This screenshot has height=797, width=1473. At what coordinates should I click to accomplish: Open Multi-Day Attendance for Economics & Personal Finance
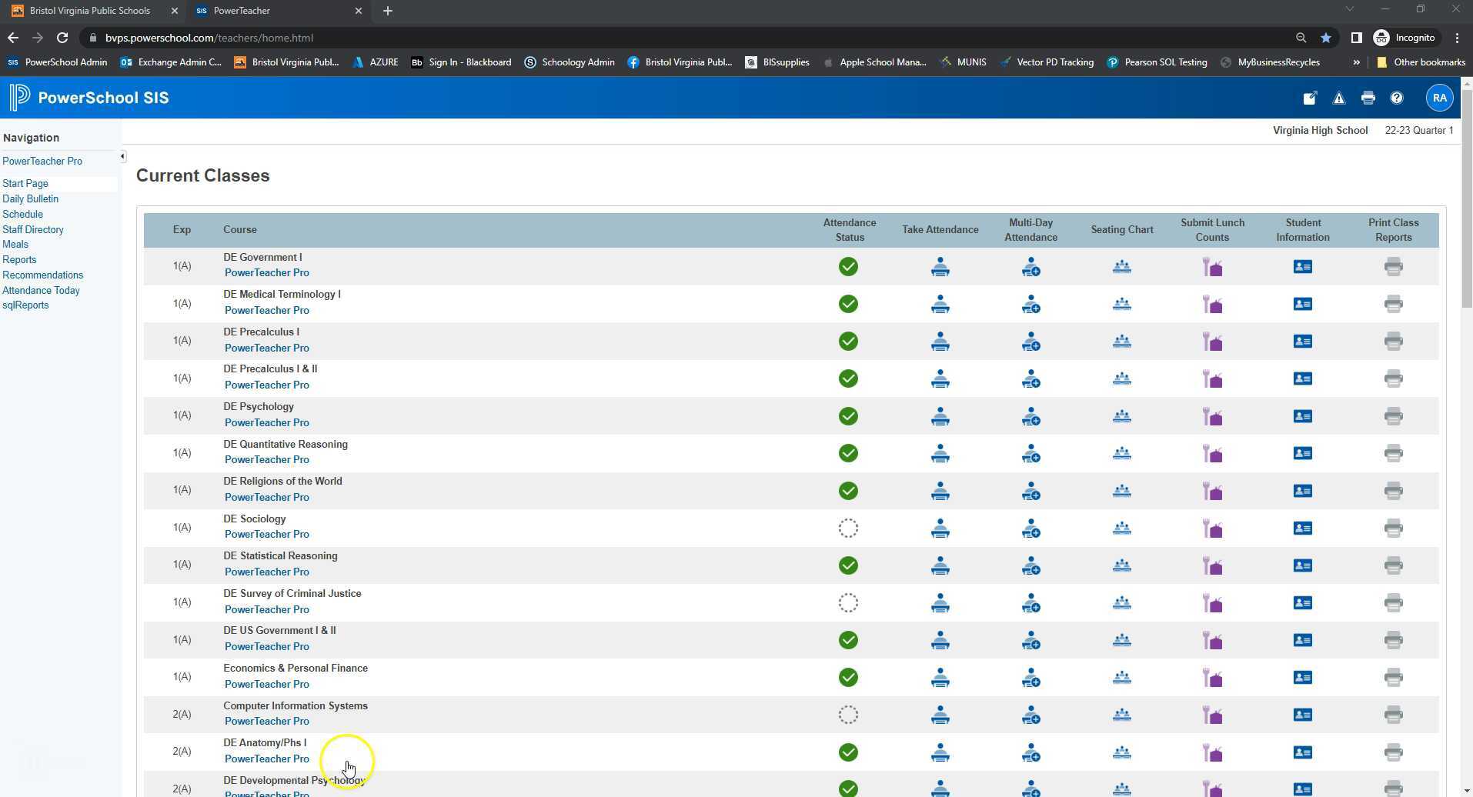click(x=1031, y=677)
